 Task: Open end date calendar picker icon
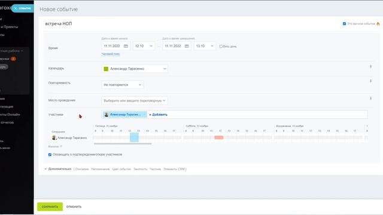click(187, 46)
